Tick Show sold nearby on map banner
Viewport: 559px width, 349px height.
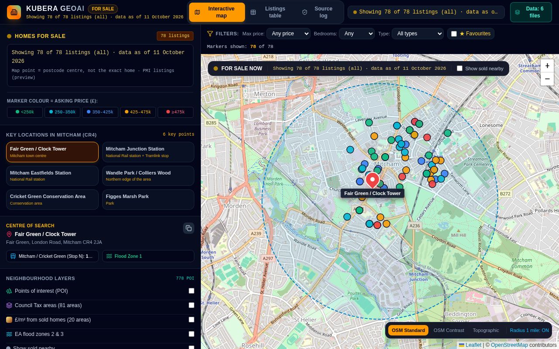pyautogui.click(x=459, y=68)
